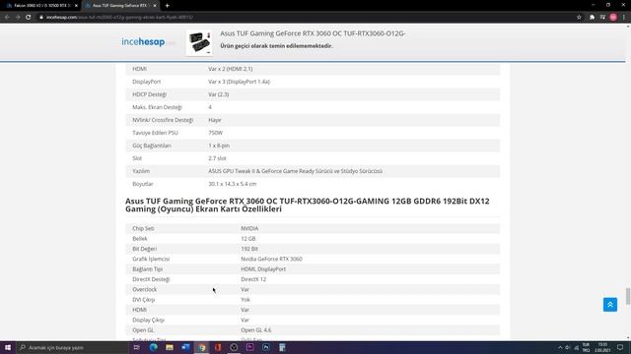Image resolution: width=631 pixels, height=354 pixels.
Task: Click the incehesap.com address bar
Action: [x=306, y=18]
